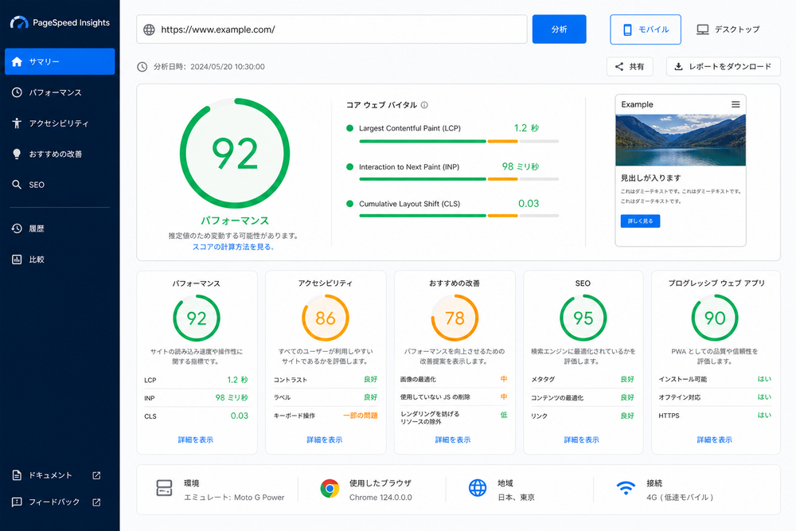Open the ドキュメント sidebar link
The height and width of the screenshot is (531, 796).
point(49,475)
